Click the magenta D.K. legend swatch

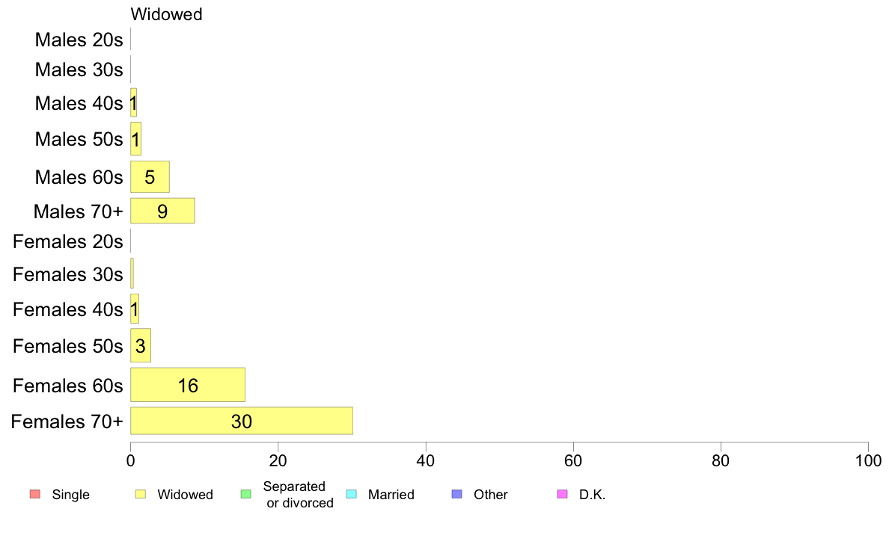563,494
